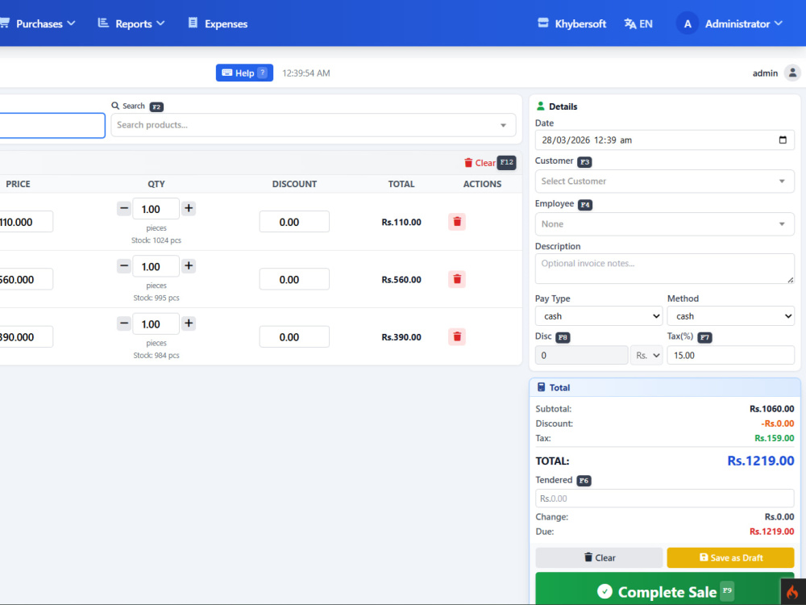This screenshot has width=806, height=605.
Task: Click the Due Rs.1219.00 value
Action: point(771,532)
